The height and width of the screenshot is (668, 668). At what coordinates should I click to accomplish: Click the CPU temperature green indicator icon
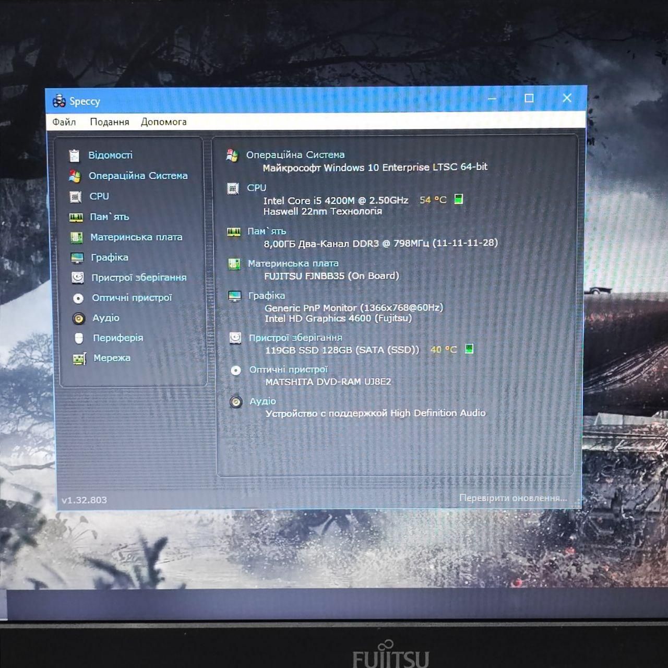[458, 199]
